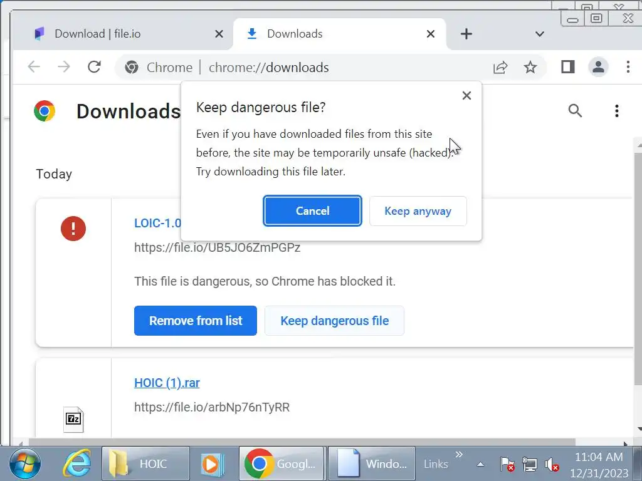Open a new tab with plus button
The height and width of the screenshot is (481, 642).
pyautogui.click(x=466, y=34)
